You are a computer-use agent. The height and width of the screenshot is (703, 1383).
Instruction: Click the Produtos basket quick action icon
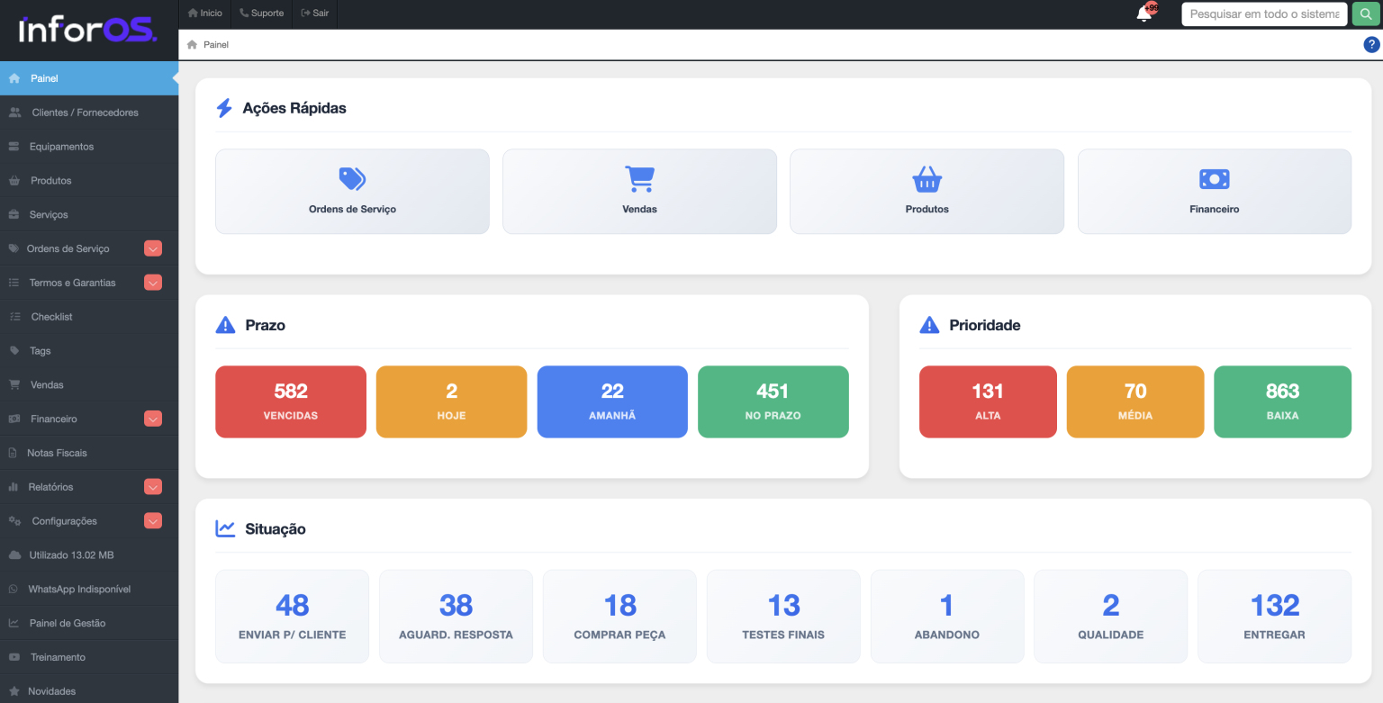[927, 179]
